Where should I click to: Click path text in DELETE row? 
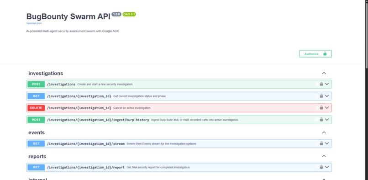pyautogui.click(x=79, y=108)
